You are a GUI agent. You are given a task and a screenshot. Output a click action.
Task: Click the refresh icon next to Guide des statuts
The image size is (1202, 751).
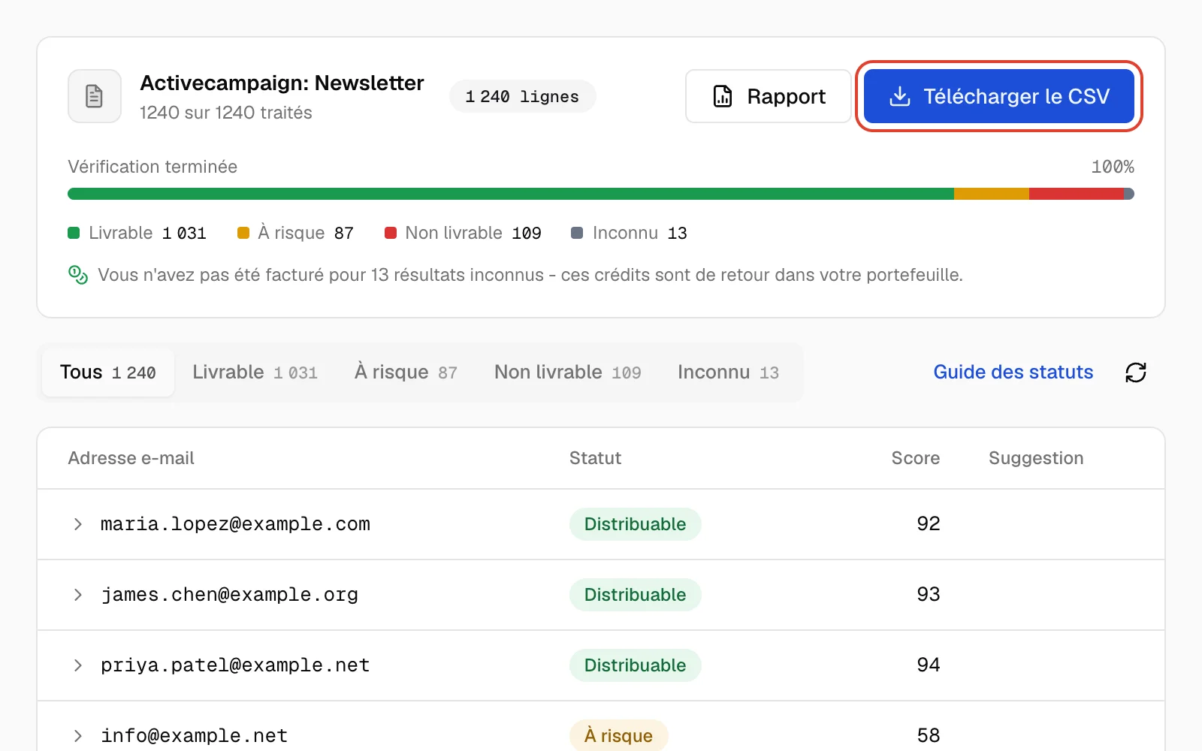point(1136,372)
